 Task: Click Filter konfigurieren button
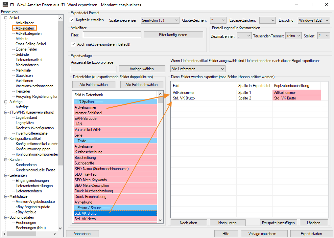[x=173, y=35]
